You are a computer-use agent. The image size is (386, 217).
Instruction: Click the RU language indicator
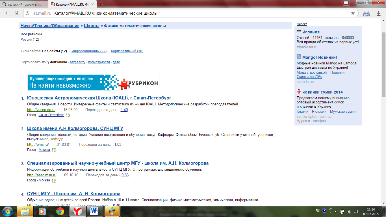point(318,211)
